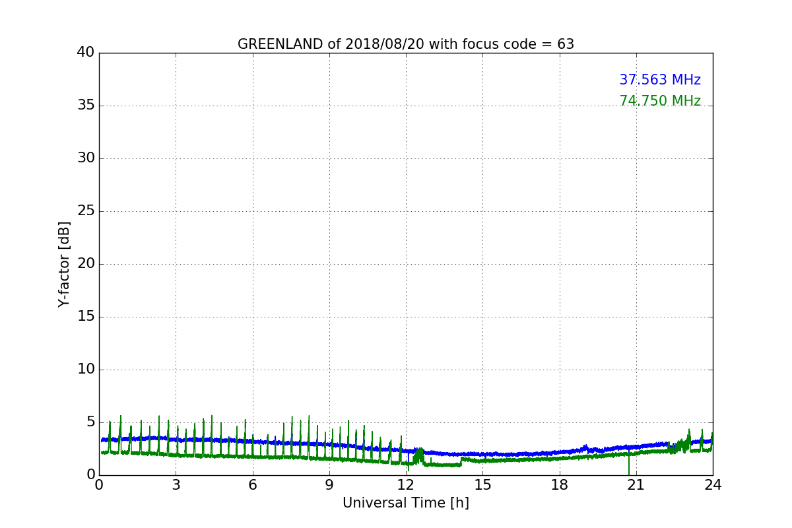Screen dimensions: 792x528
Task: Click y-axis tick label '25'
Action: tap(86, 211)
